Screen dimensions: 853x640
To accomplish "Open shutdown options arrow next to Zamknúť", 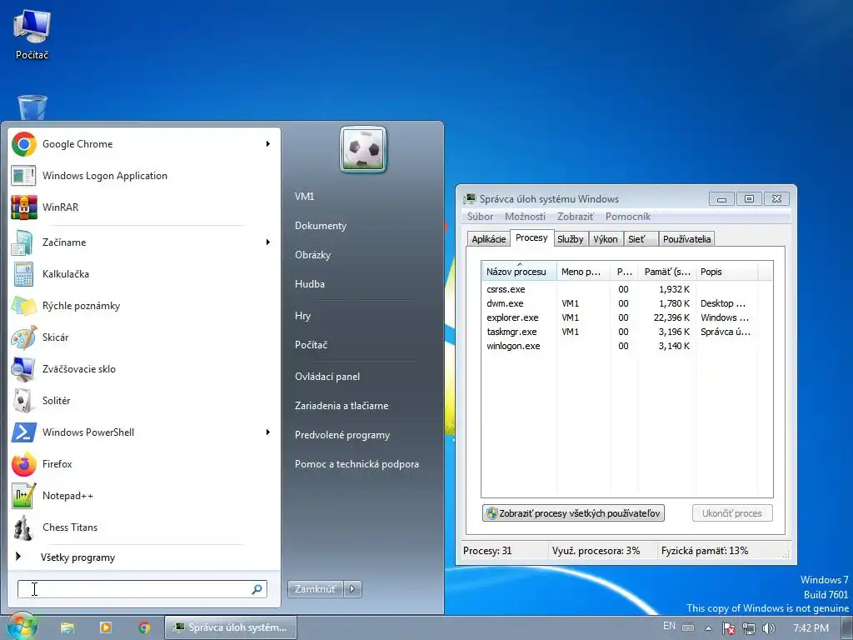I will pyautogui.click(x=352, y=589).
